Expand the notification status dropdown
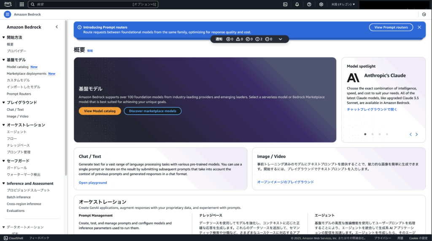This screenshot has width=432, height=241. tap(281, 39)
